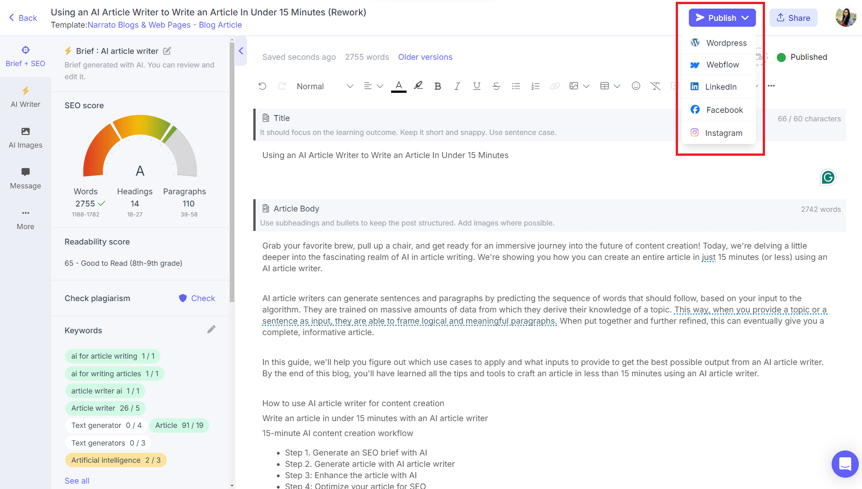Click the Article Body section header
This screenshot has height=489, width=862.
(549, 215)
